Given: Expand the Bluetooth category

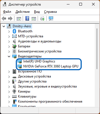Looking at the screenshot, I should coord(9,31).
